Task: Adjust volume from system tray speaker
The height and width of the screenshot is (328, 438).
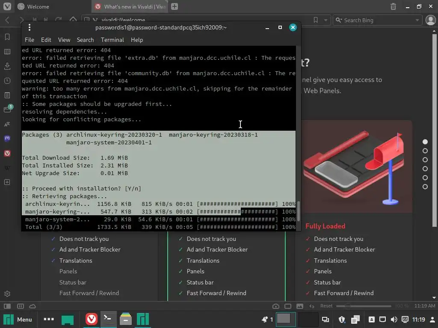Action: coord(394,319)
